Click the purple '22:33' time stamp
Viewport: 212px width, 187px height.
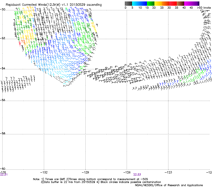tap(137, 175)
